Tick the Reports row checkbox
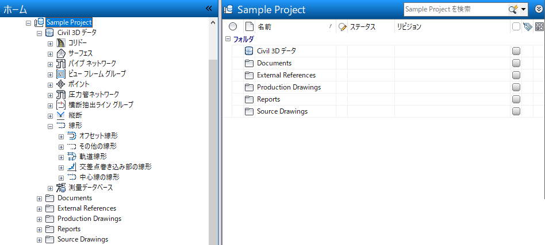Screen dimensions: 545x245 516,99
